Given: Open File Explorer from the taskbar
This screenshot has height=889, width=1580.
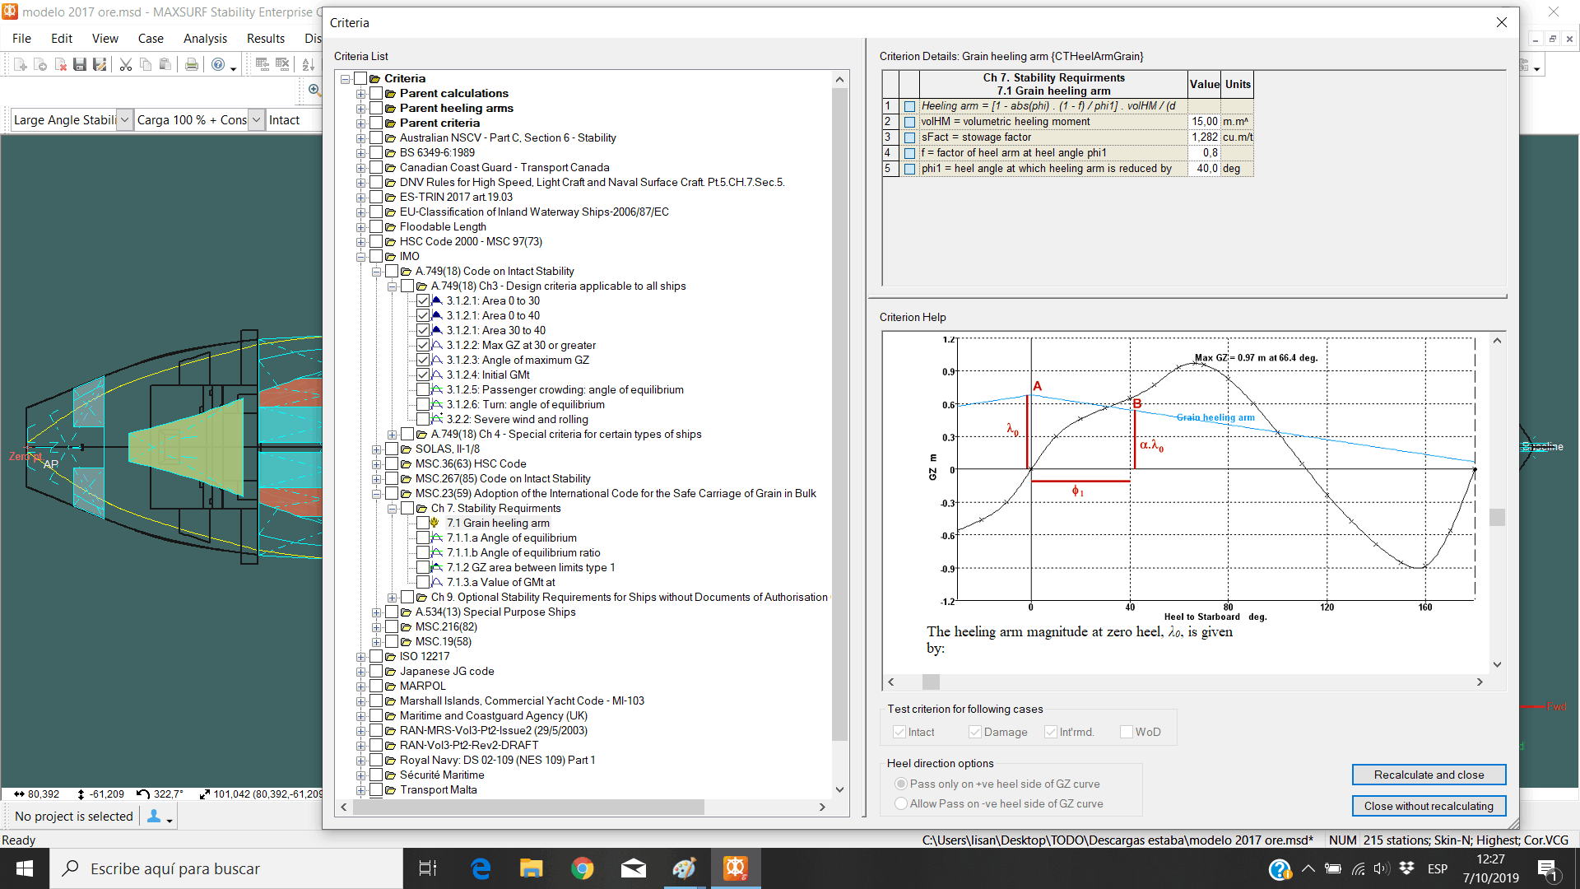Looking at the screenshot, I should pyautogui.click(x=532, y=868).
